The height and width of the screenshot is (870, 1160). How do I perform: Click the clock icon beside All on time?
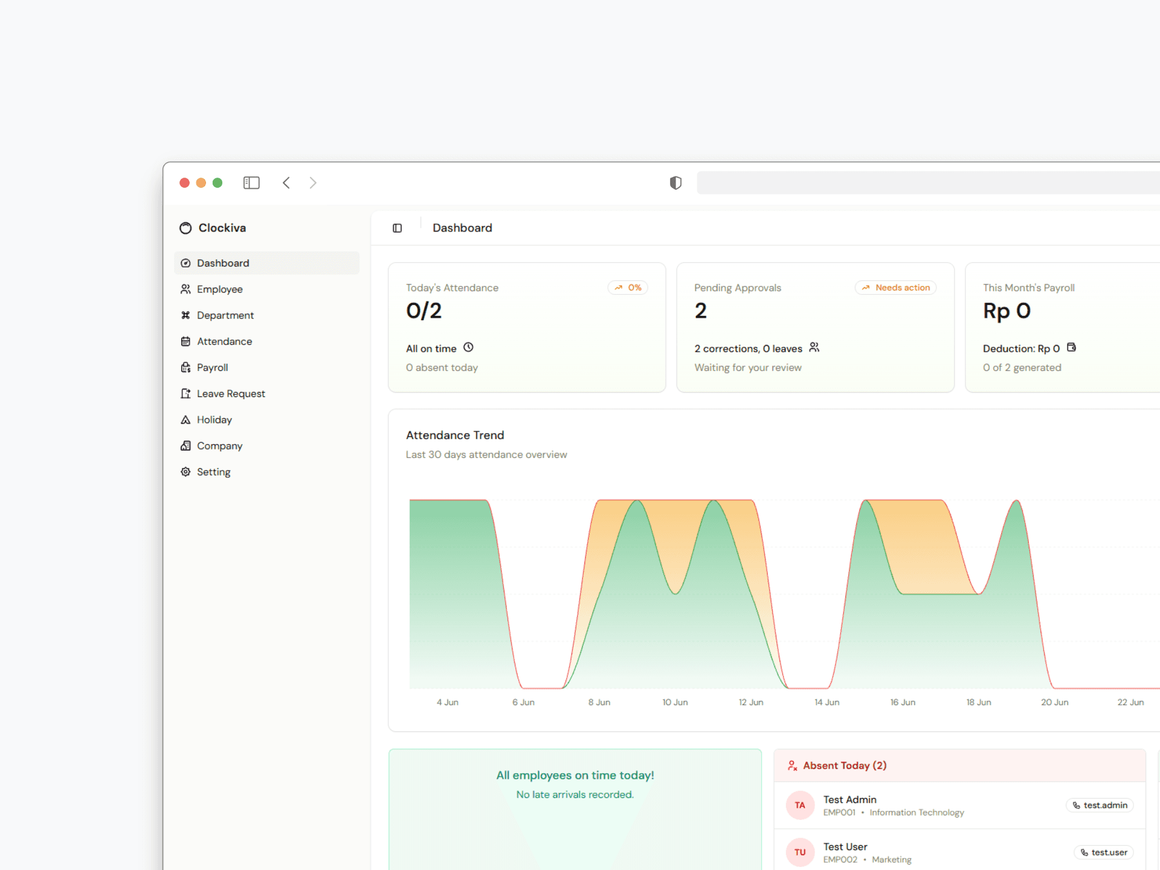(468, 347)
